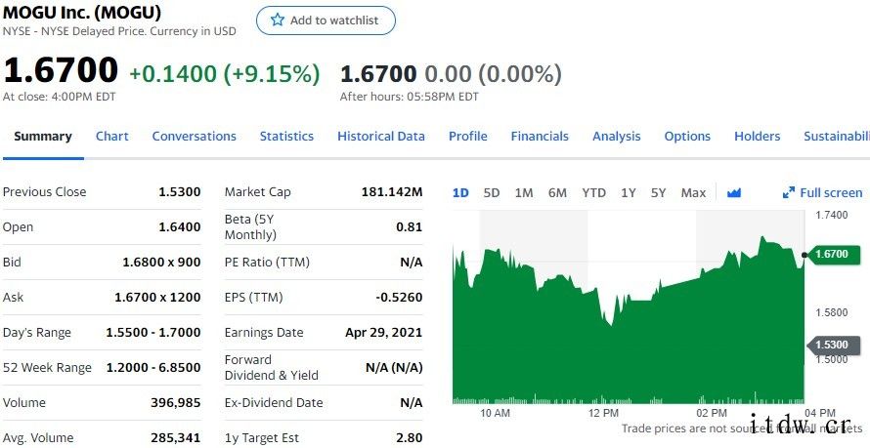Go to the Statistics tab

286,137
